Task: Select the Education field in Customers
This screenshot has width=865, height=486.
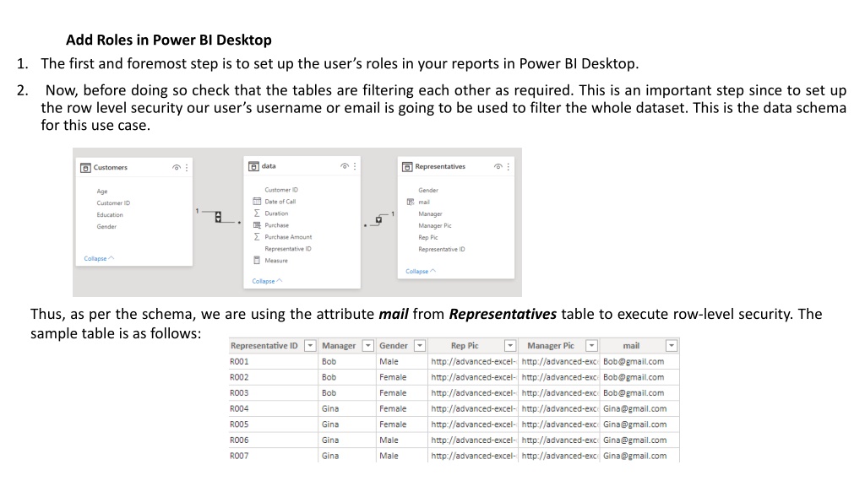Action: pyautogui.click(x=110, y=215)
